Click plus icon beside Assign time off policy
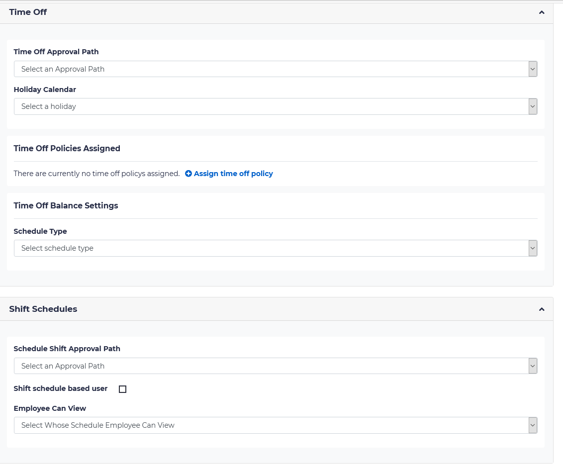 [x=188, y=174]
